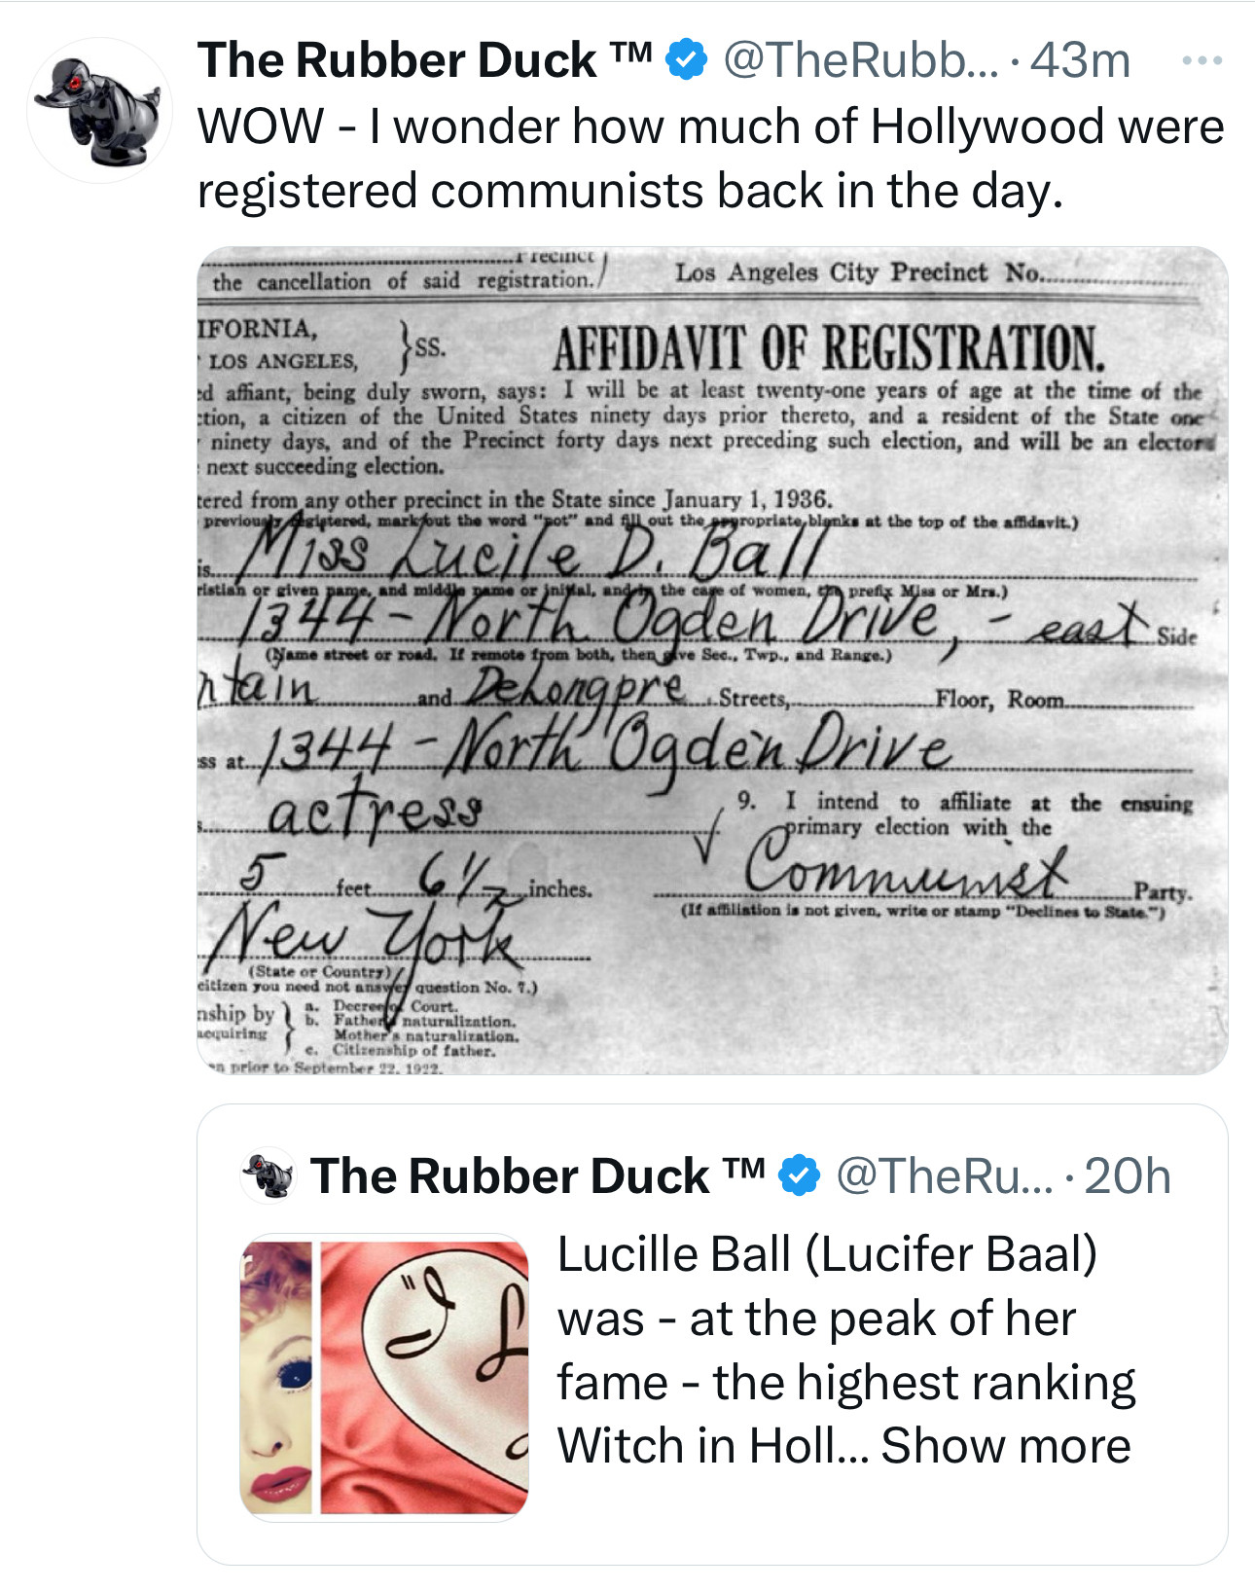Click 'AFFIDAVIT OF REGISTRATION' heading in image
Screen dimensions: 1255x1590
click(829, 348)
